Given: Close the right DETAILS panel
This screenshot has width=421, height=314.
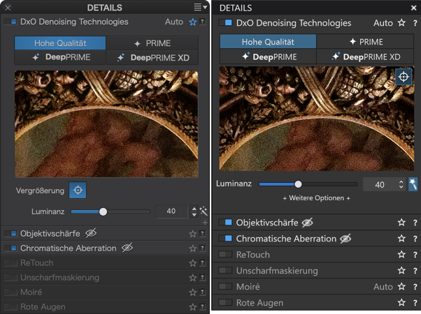Looking at the screenshot, I should point(413,8).
